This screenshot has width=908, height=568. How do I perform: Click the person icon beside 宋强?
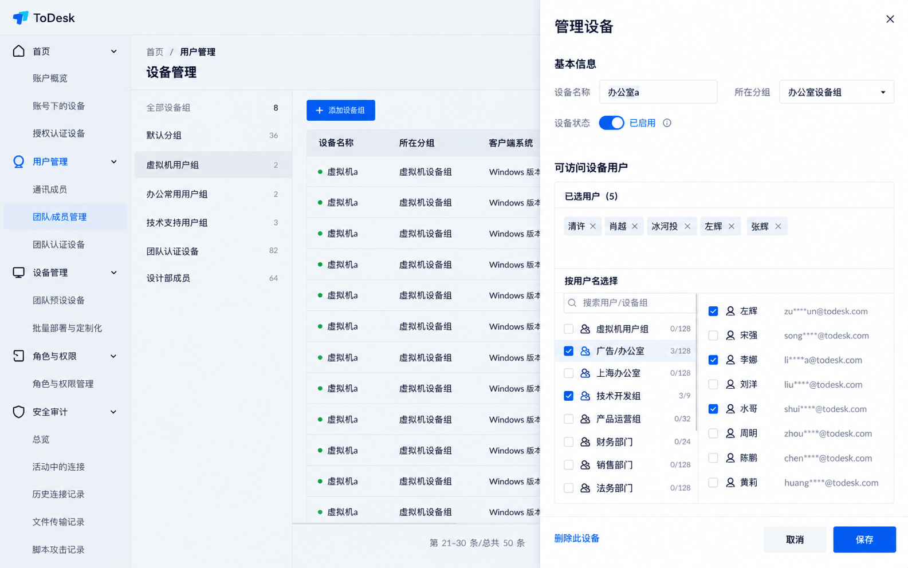(x=730, y=336)
